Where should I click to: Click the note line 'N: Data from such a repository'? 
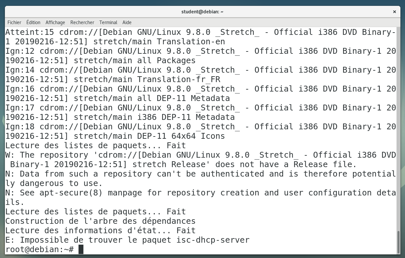pos(201,179)
